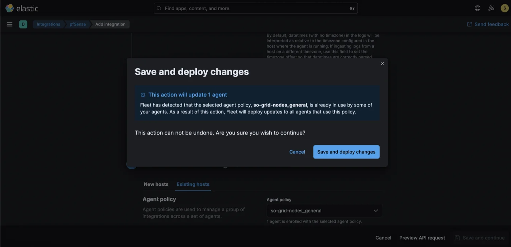This screenshot has height=247, width=511.
Task: Click the save icon on Save and continue
Action: click(x=457, y=238)
